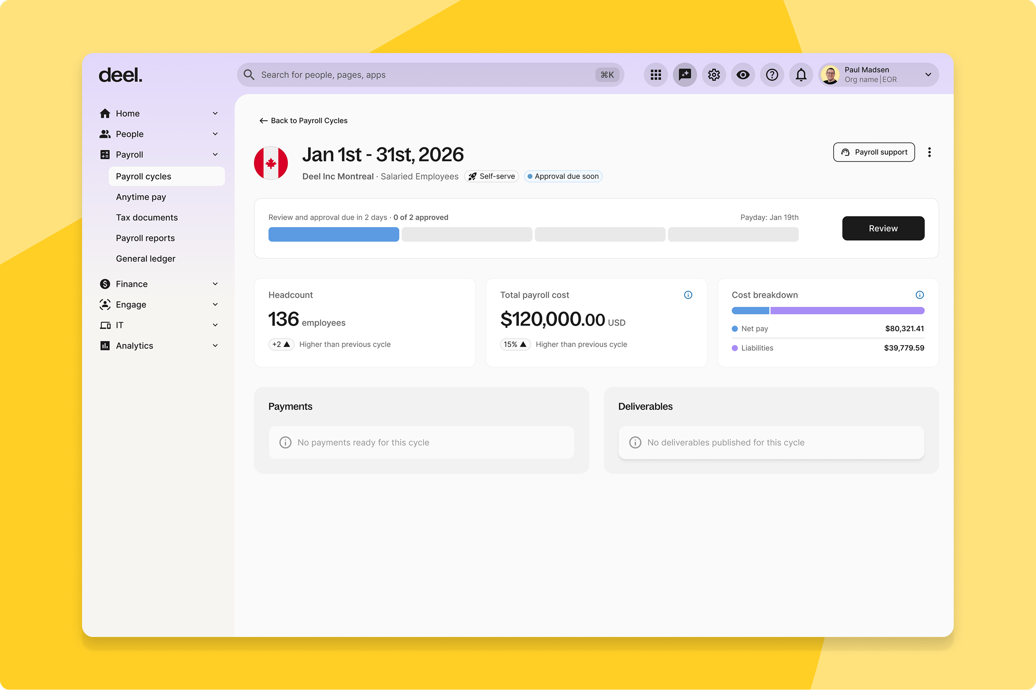Click the ⌘K shortcut badge
The image size is (1036, 690).
pos(607,75)
